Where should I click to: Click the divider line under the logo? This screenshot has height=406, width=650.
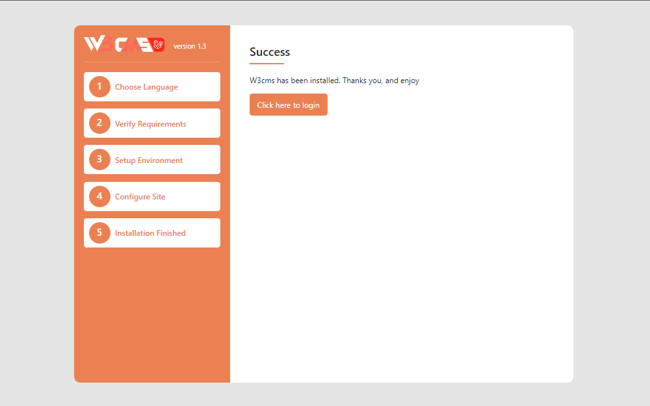pyautogui.click(x=151, y=62)
